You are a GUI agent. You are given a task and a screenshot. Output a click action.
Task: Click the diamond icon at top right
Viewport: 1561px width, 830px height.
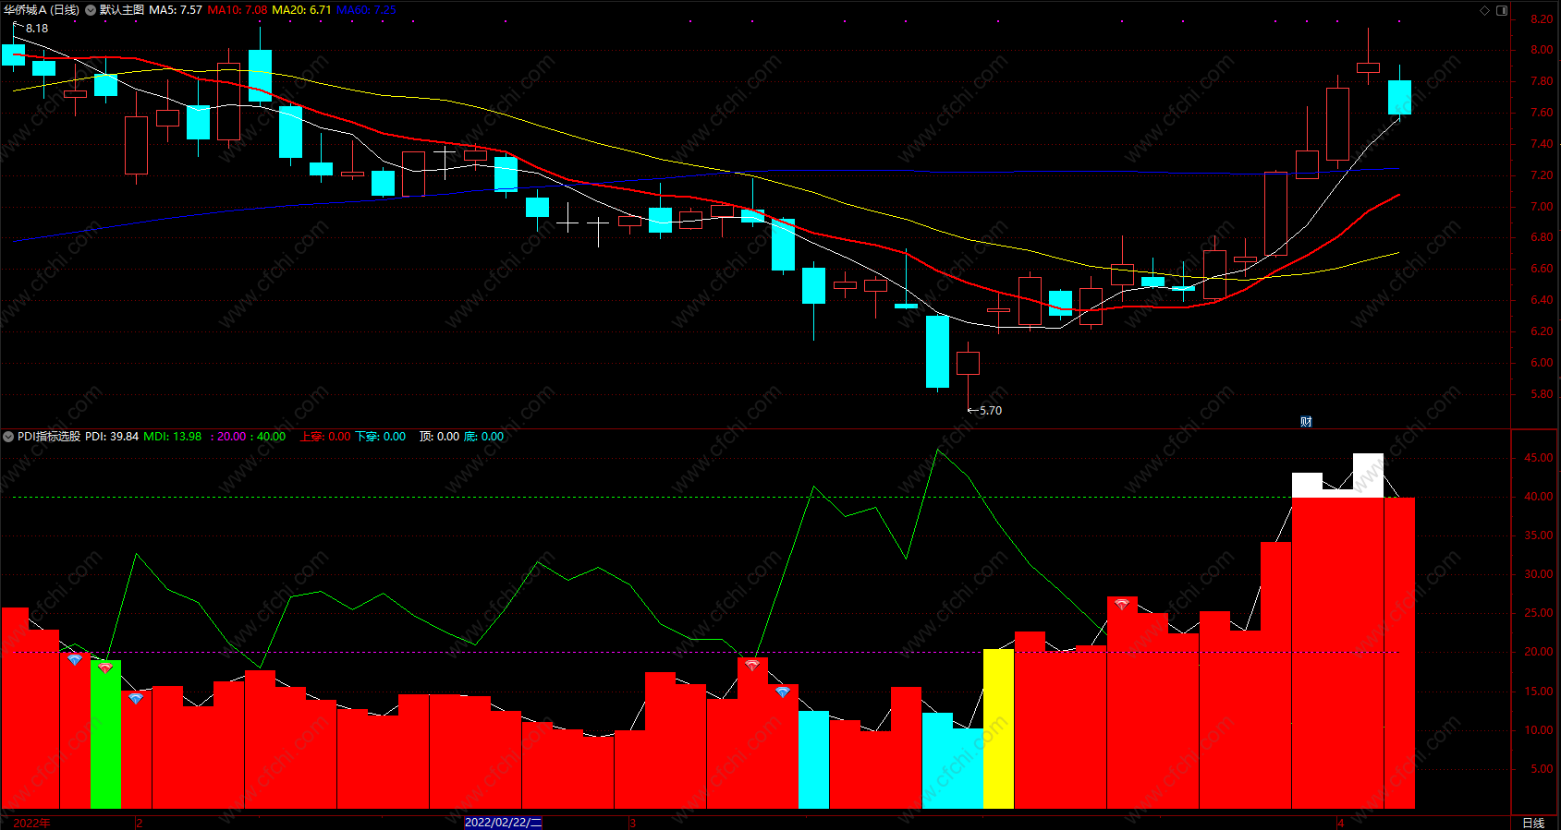pos(1485,10)
